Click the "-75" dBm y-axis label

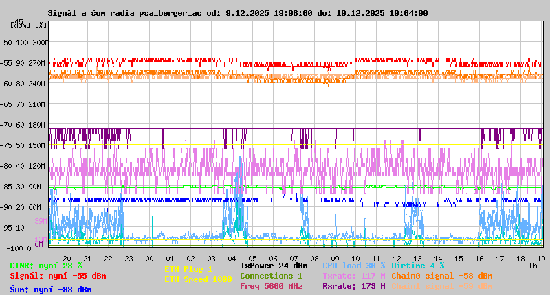(6, 145)
